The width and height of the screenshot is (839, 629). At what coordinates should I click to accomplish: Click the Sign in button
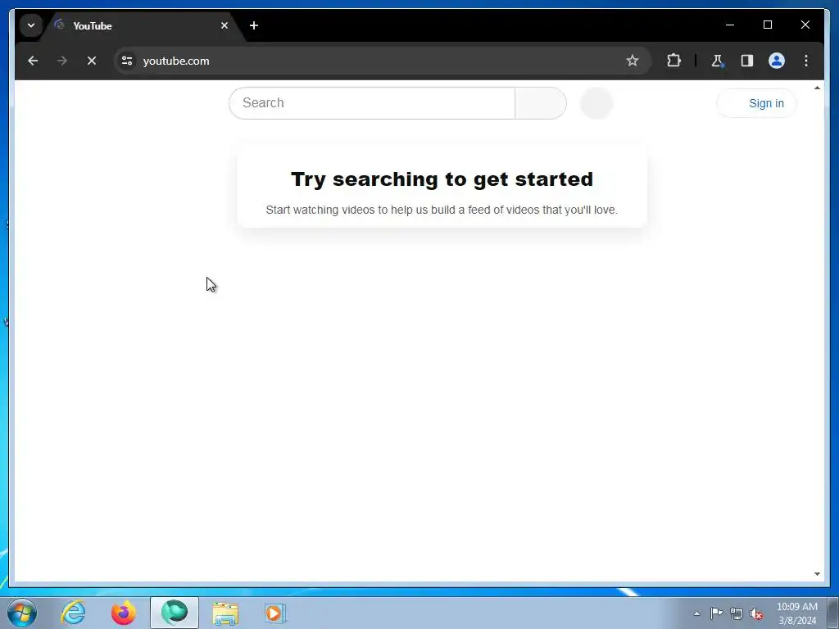756,103
